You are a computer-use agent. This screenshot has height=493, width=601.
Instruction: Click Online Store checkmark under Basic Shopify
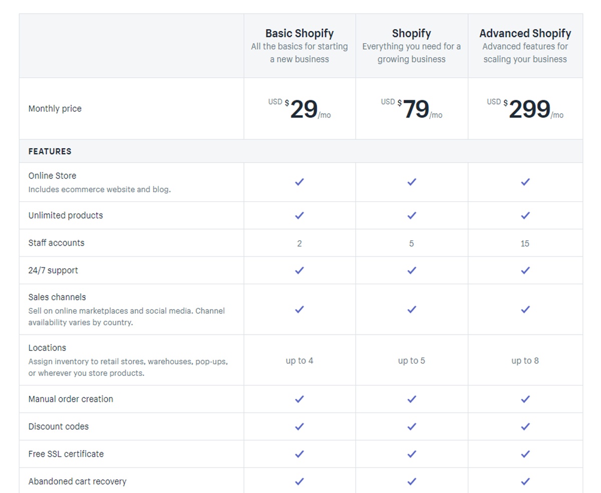tap(299, 182)
